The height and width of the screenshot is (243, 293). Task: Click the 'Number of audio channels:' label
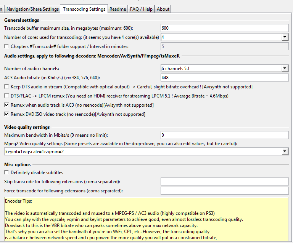tap(32, 69)
